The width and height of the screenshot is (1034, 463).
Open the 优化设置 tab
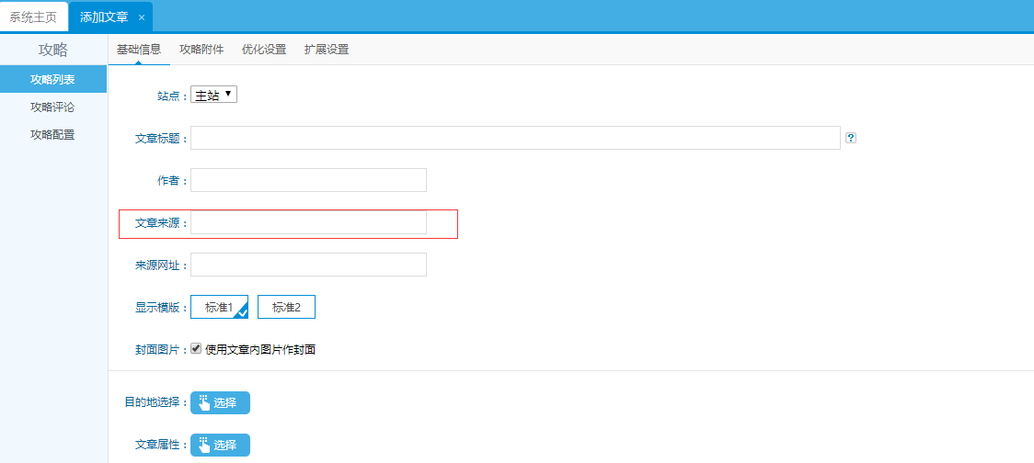[x=263, y=50]
